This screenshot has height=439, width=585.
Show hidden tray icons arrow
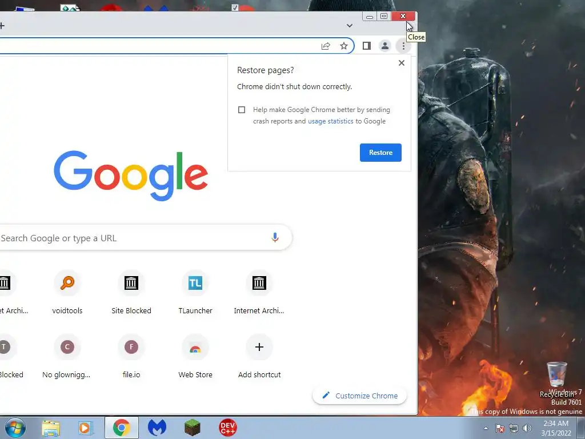486,428
